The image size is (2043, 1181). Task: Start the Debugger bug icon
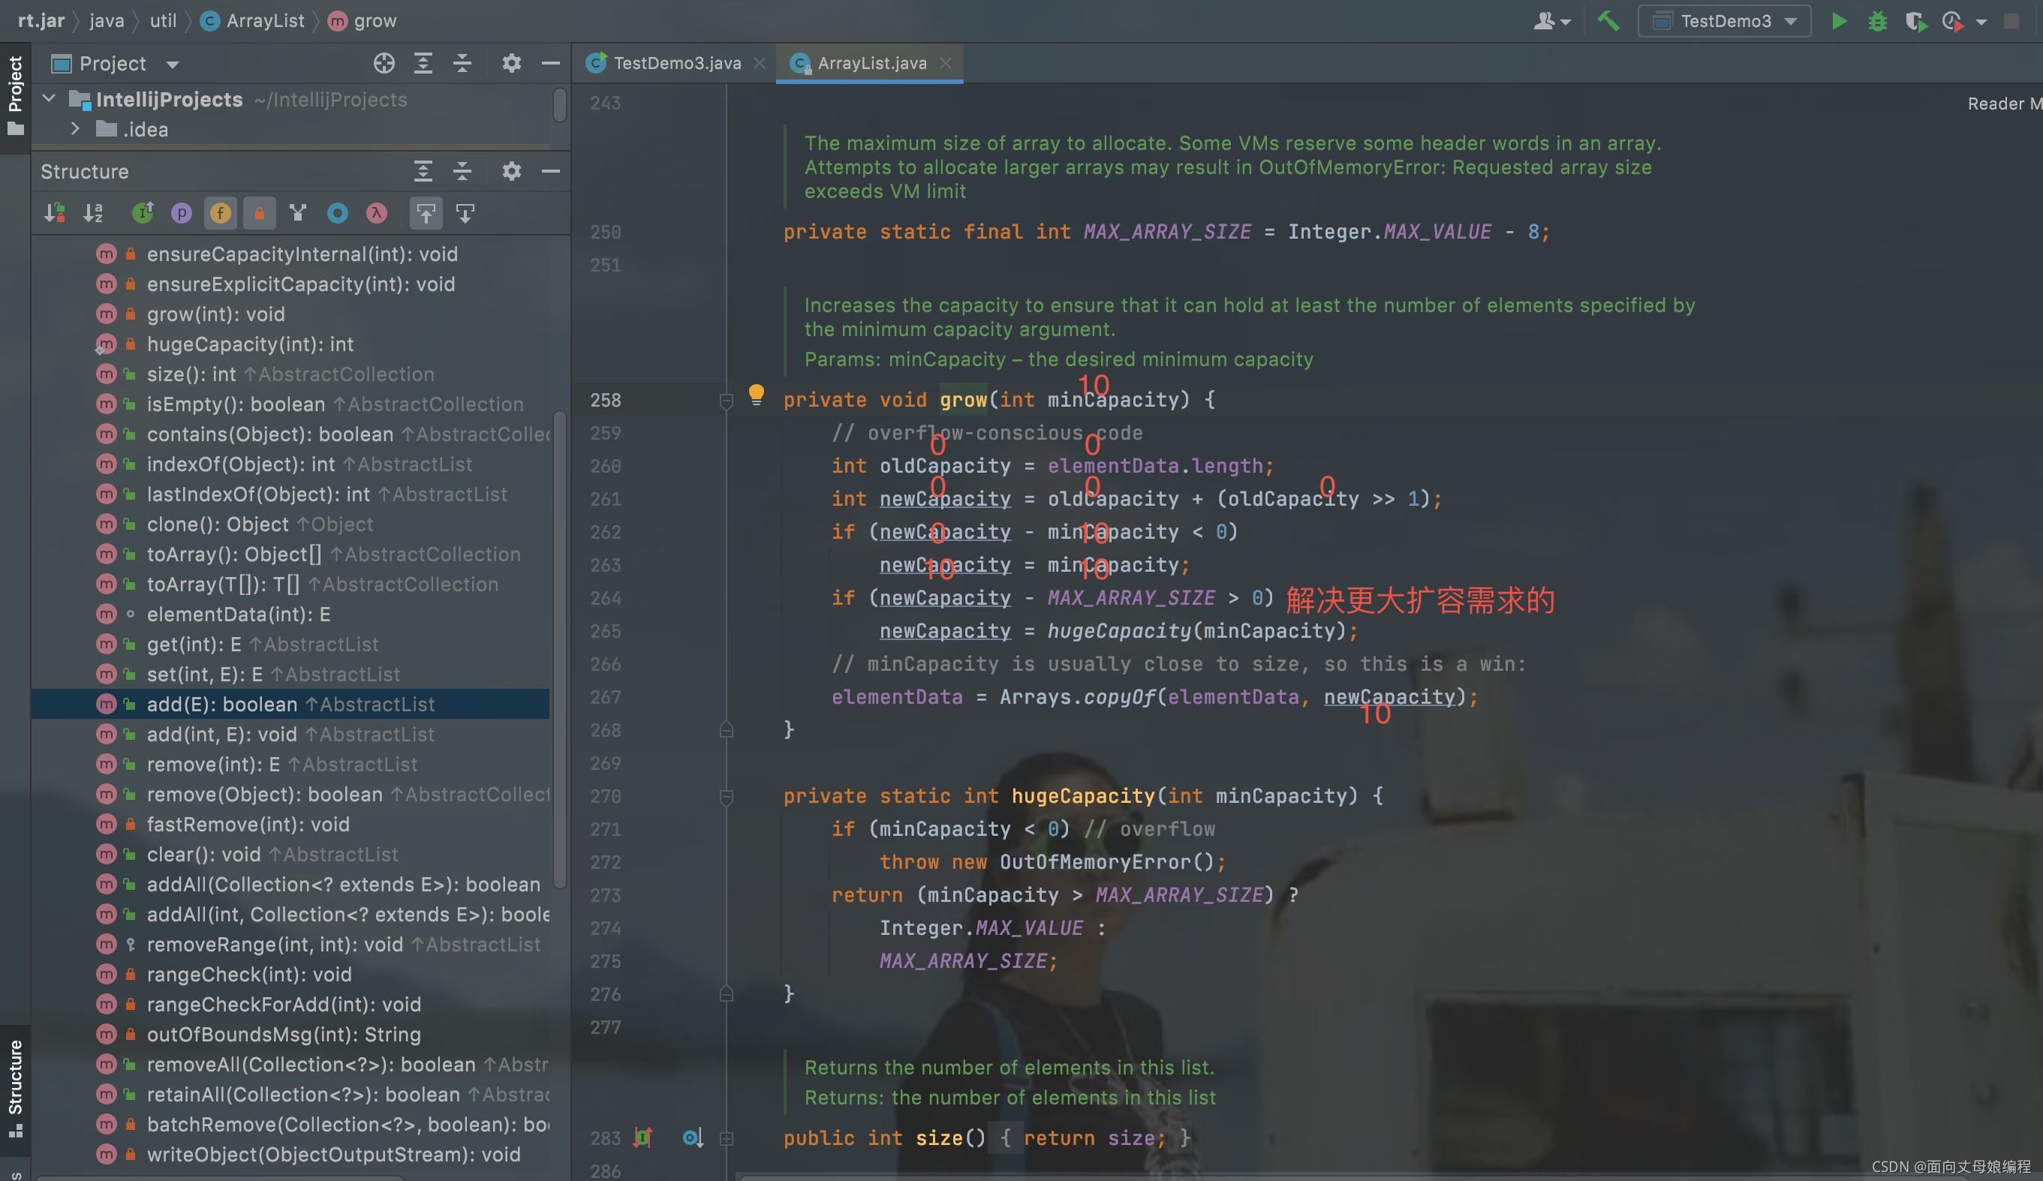pyautogui.click(x=1879, y=22)
